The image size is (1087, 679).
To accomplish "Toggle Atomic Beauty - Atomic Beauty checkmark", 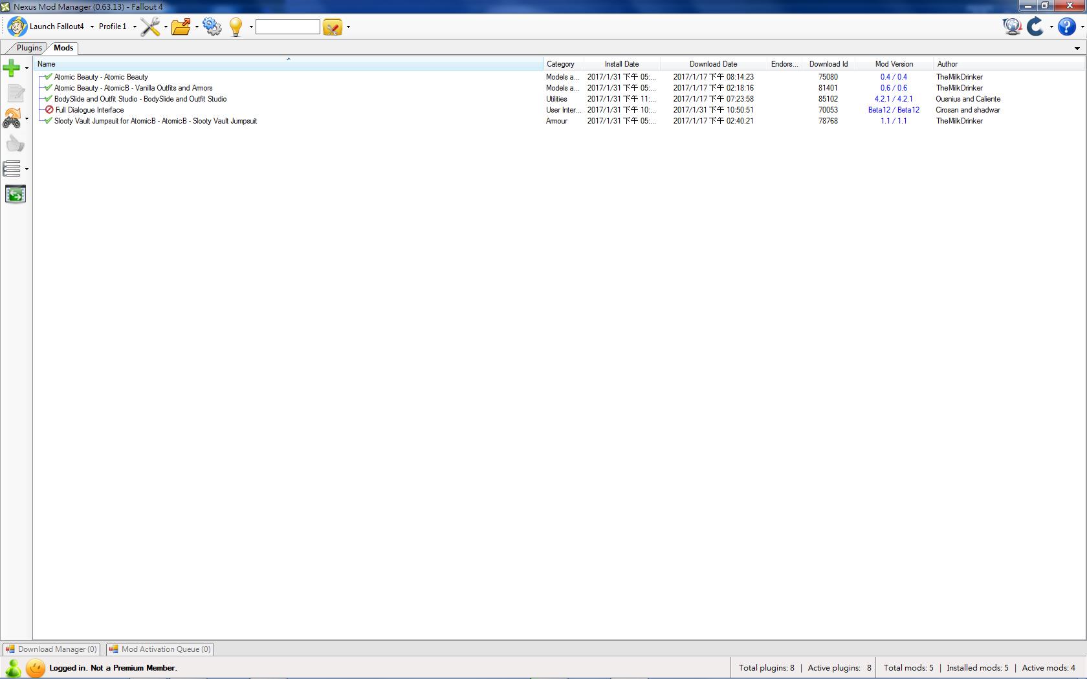I will (x=48, y=77).
